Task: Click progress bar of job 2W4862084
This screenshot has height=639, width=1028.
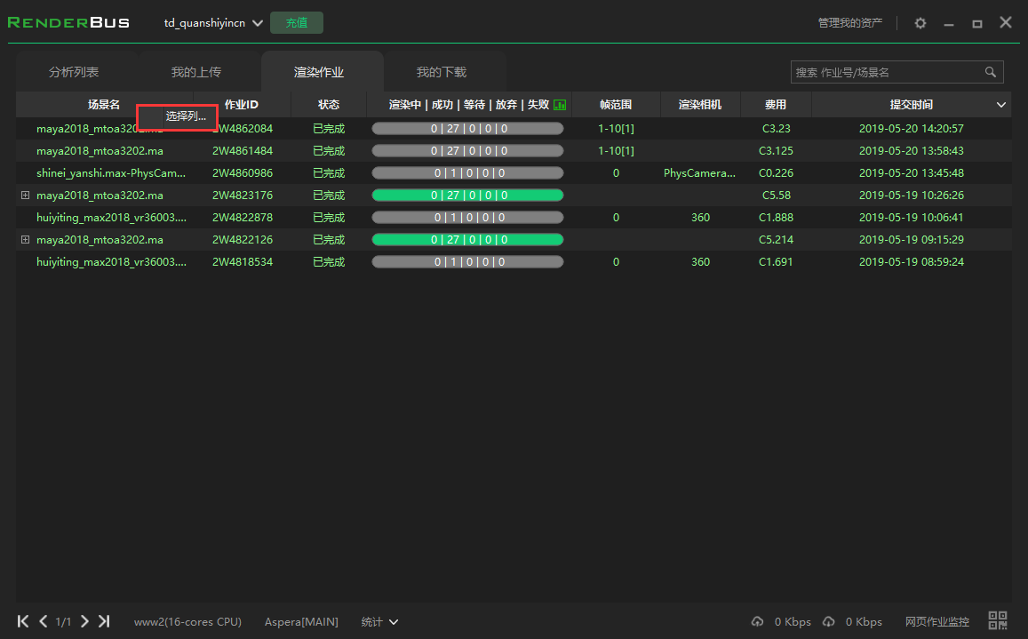Action: 467,129
